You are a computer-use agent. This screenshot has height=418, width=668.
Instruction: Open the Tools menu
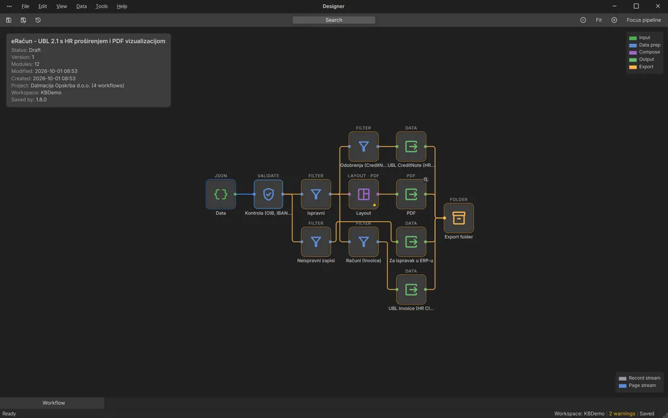click(x=102, y=7)
